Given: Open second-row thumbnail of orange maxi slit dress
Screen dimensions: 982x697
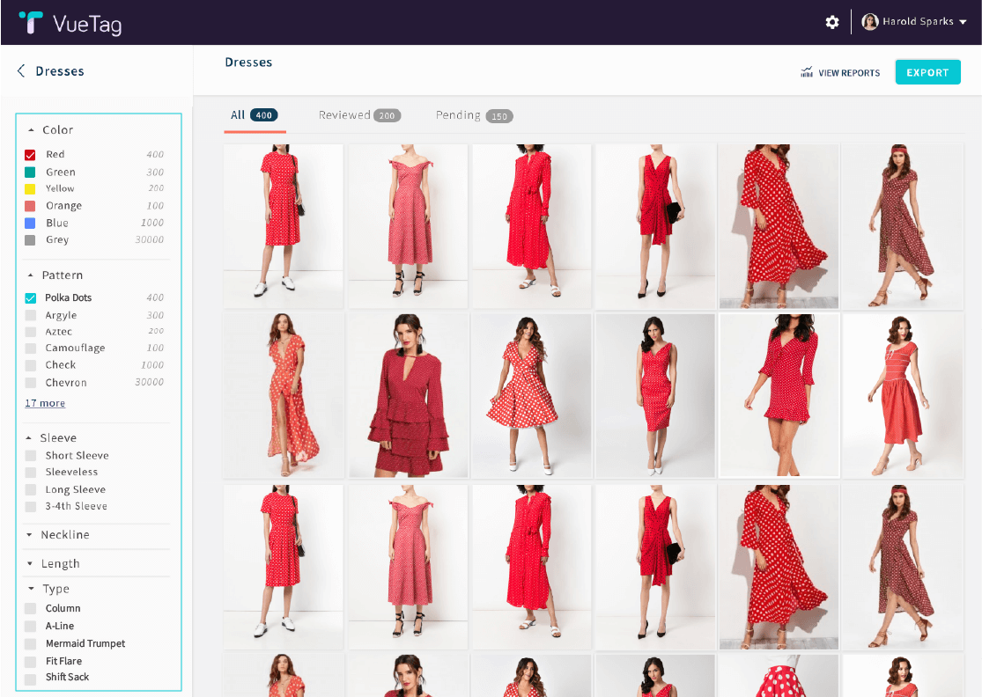Looking at the screenshot, I should pyautogui.click(x=284, y=395).
